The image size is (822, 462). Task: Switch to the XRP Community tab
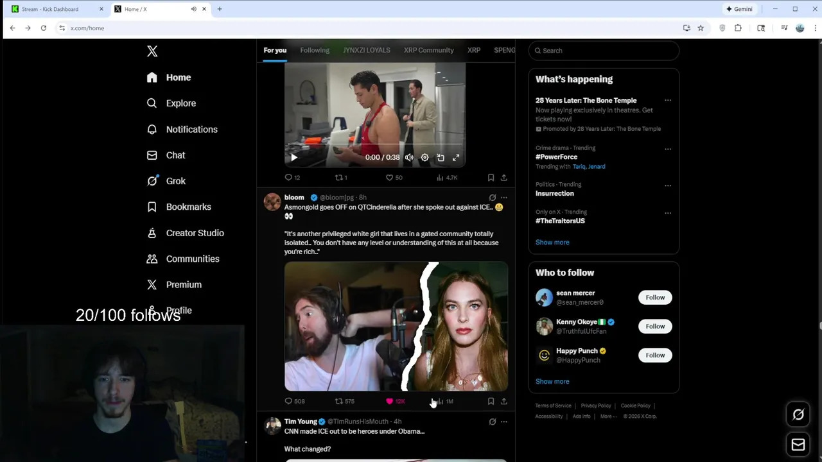click(429, 50)
